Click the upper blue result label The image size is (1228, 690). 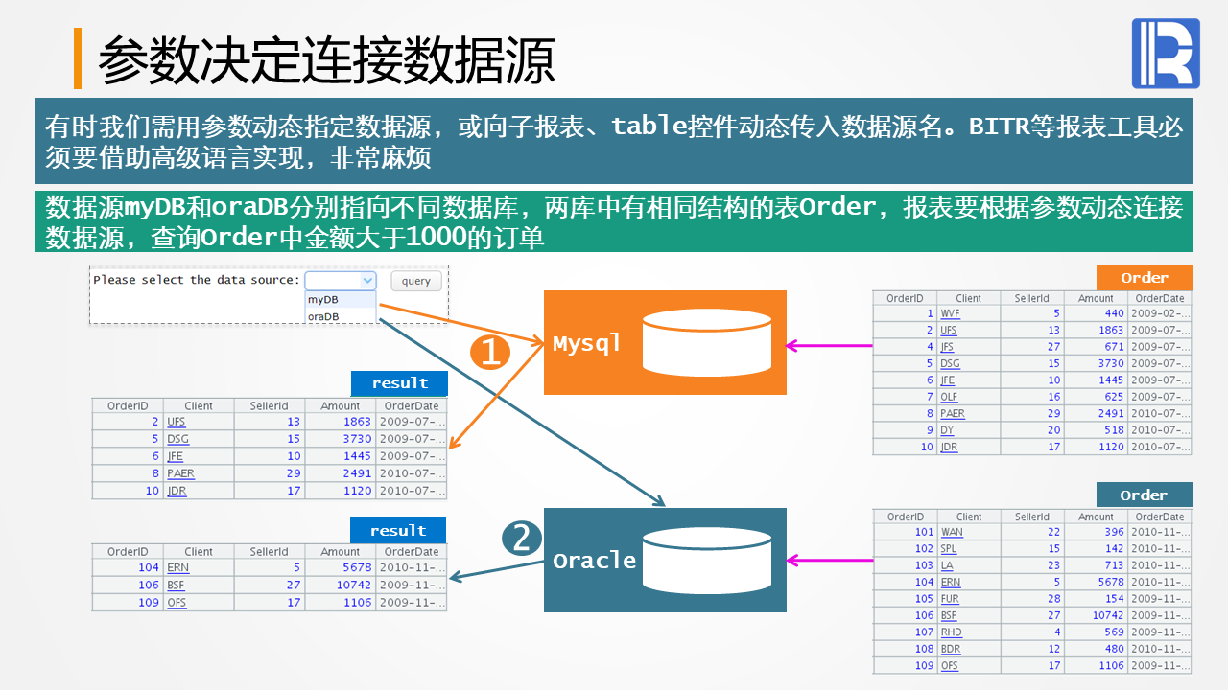point(399,383)
